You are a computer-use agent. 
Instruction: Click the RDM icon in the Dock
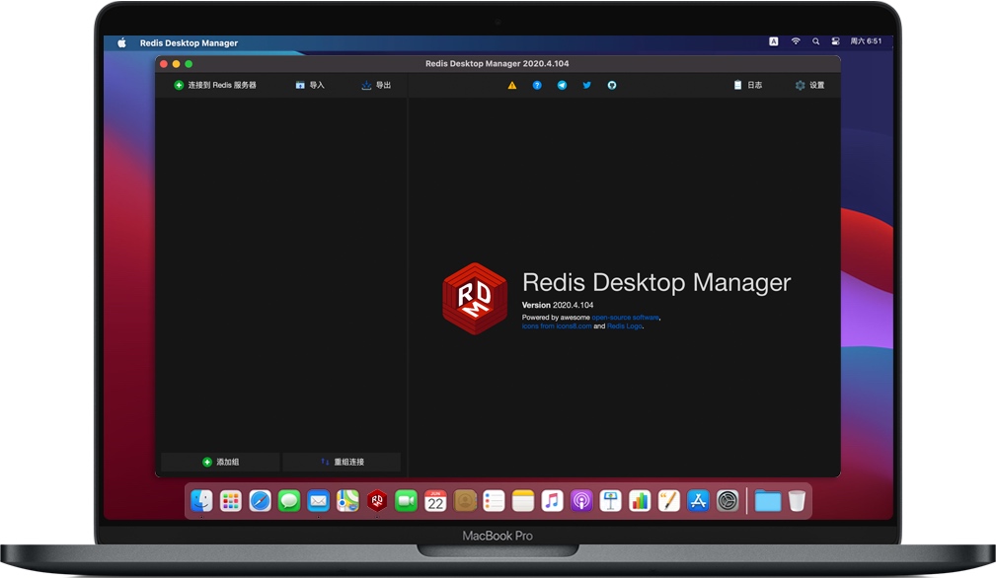tap(376, 500)
